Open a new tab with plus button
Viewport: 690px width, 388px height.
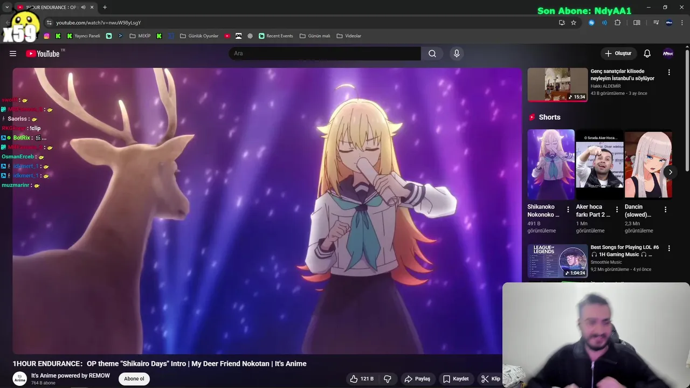pyautogui.click(x=105, y=7)
